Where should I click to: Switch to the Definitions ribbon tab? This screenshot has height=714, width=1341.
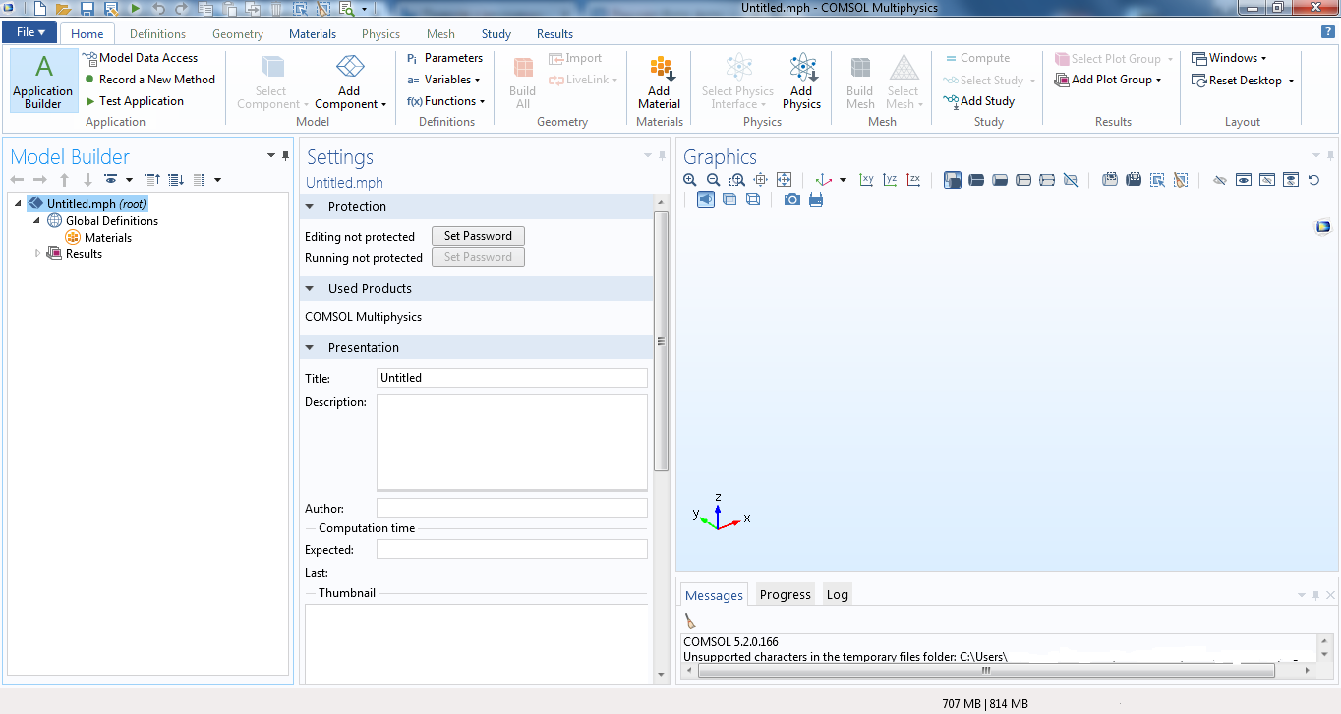pos(157,33)
